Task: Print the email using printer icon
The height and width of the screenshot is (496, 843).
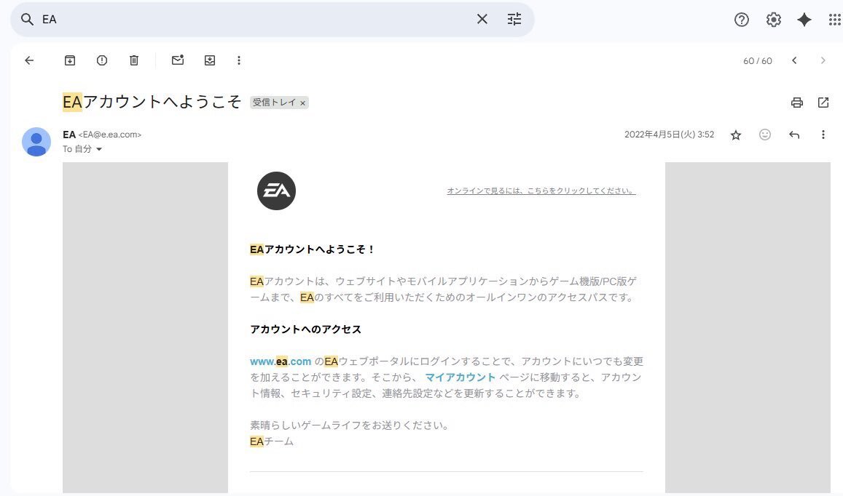Action: point(797,103)
